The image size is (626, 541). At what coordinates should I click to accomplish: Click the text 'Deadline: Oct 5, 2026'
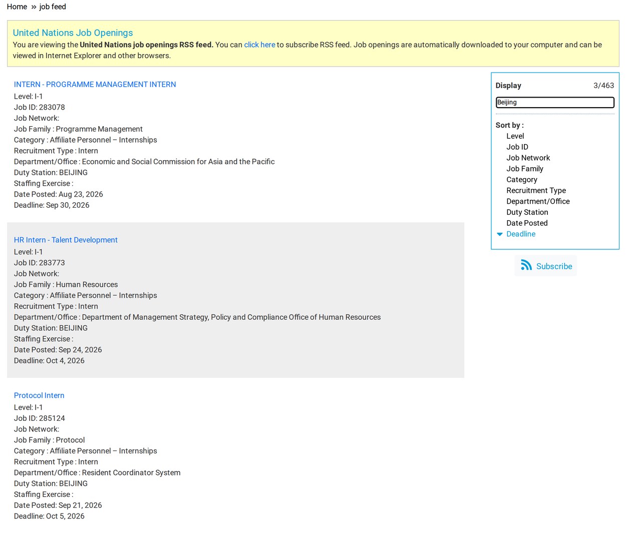click(x=49, y=516)
